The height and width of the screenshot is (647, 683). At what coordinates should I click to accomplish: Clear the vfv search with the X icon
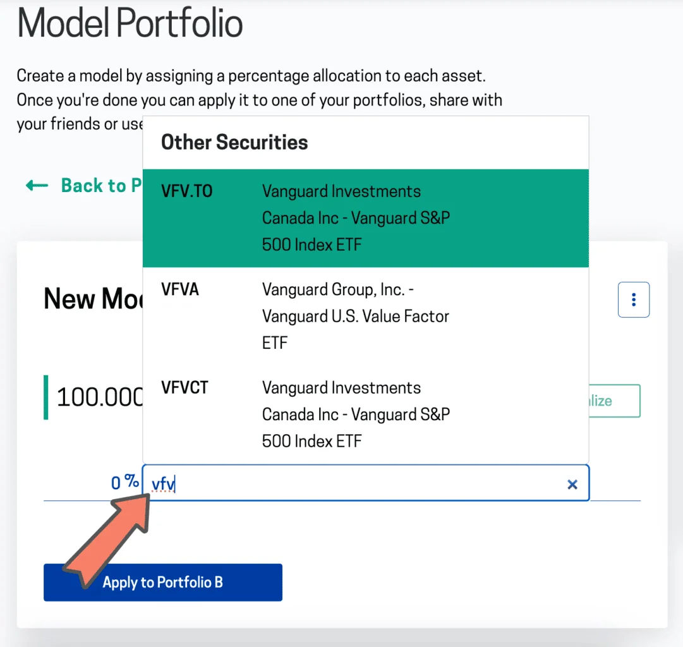tap(572, 484)
